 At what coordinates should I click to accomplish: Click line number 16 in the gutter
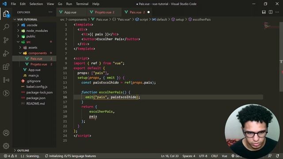click(x=65, y=97)
